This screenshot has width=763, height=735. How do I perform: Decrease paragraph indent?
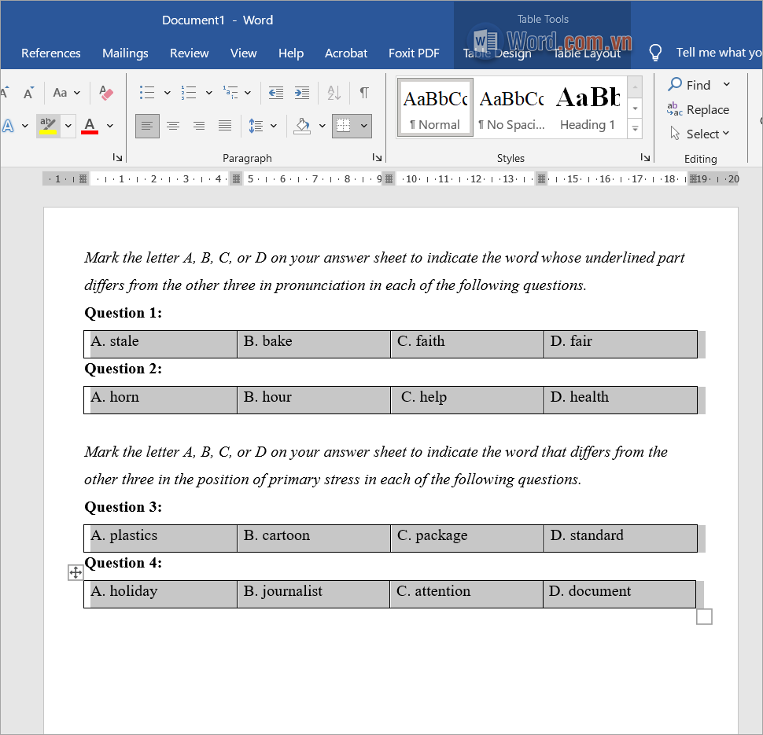[276, 93]
